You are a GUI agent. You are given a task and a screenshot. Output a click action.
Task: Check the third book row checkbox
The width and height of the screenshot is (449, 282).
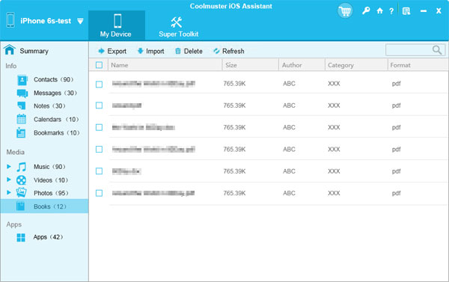click(99, 127)
